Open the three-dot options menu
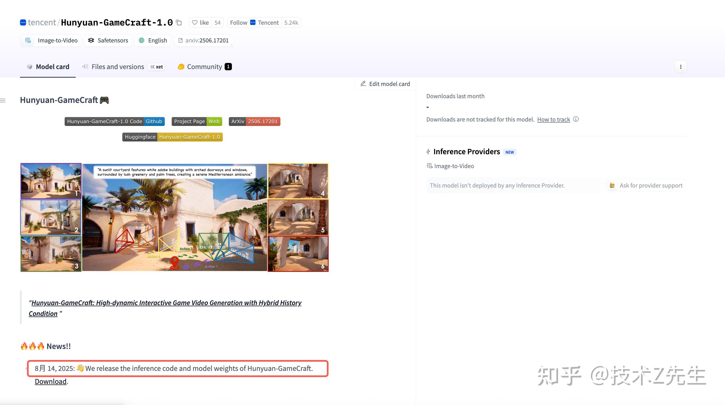This screenshot has height=405, width=725. 681,67
